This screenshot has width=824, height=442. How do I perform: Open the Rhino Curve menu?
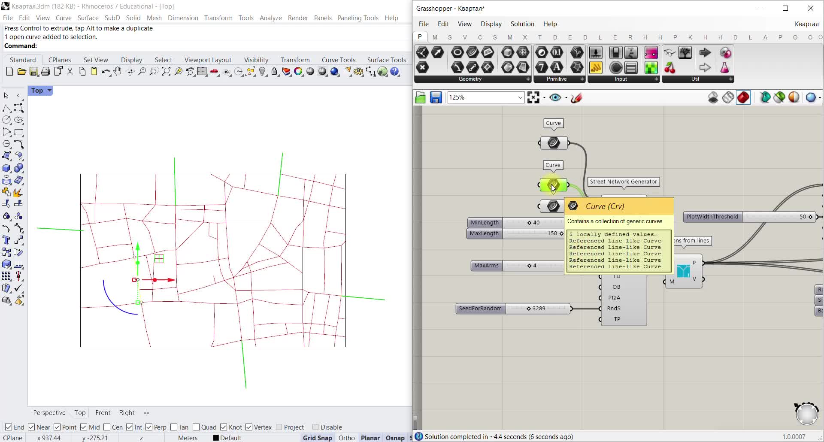click(64, 18)
